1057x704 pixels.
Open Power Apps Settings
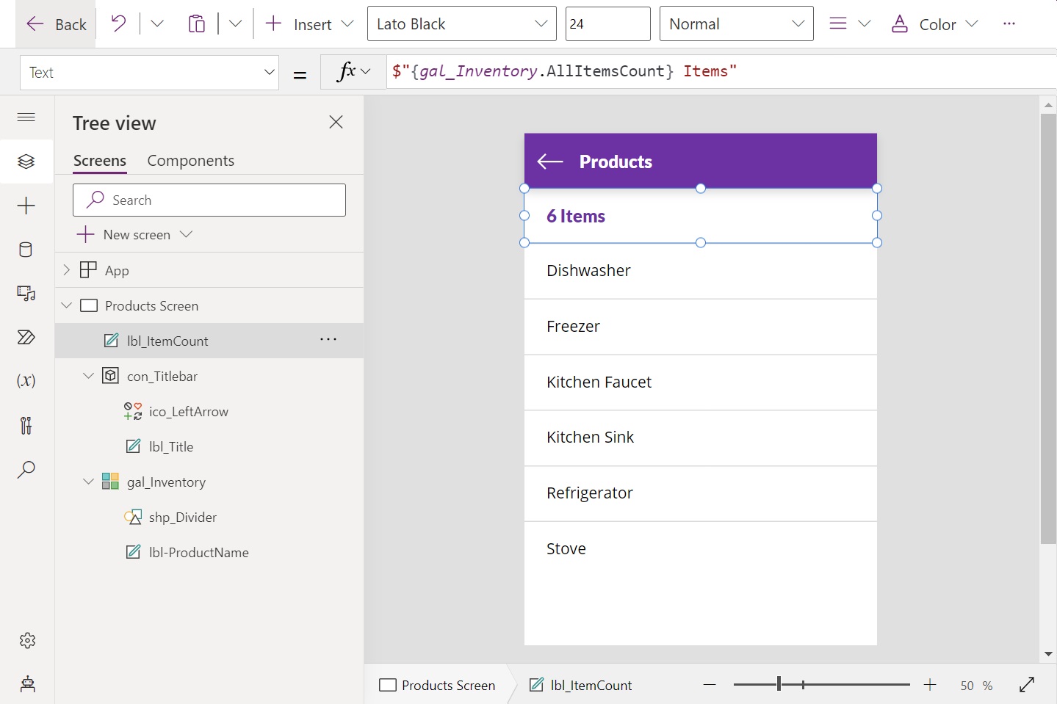pyautogui.click(x=26, y=640)
